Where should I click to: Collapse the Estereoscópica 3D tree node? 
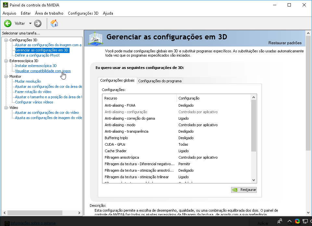click(6, 61)
